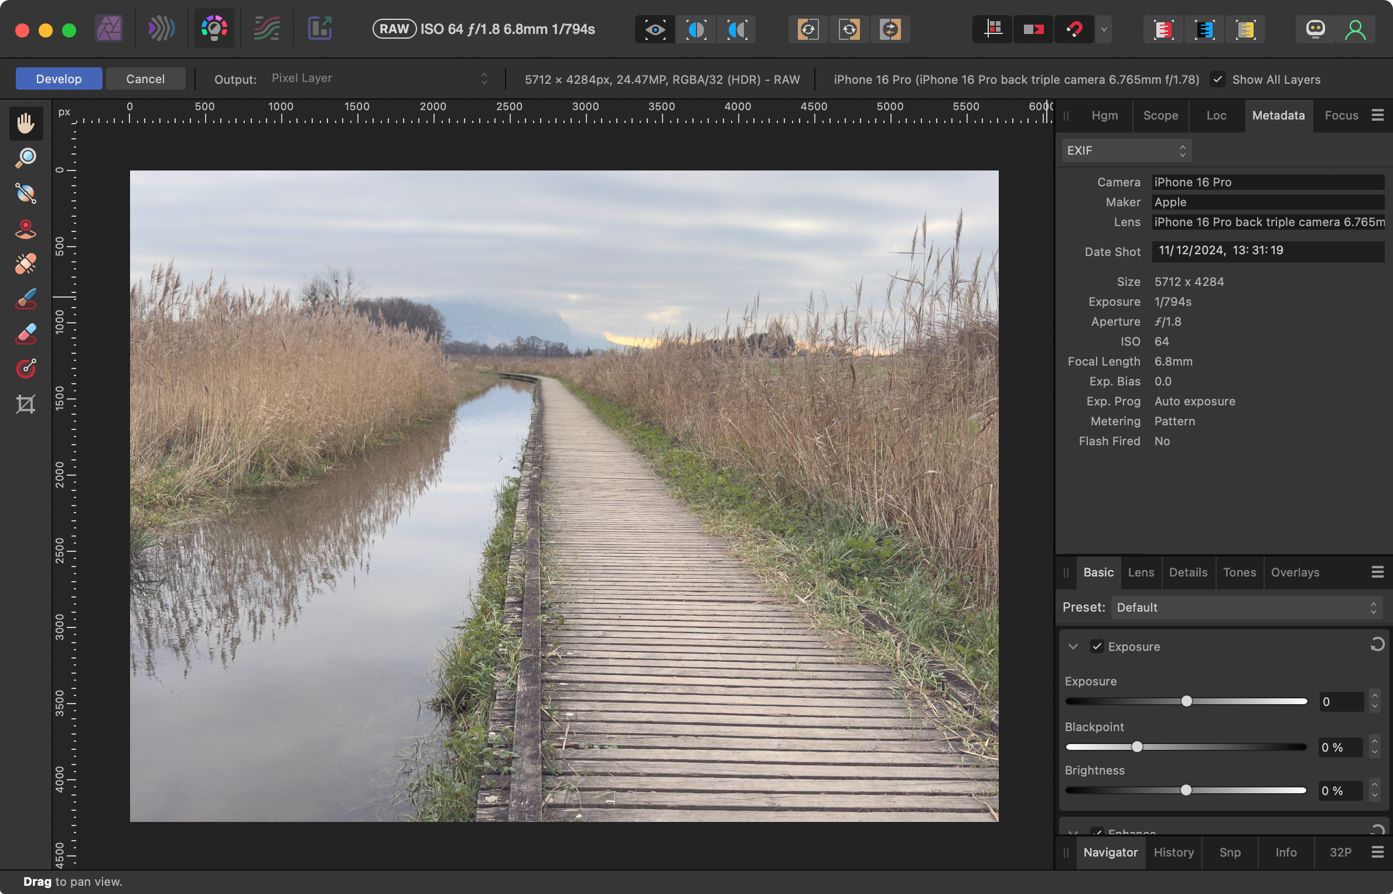Click the Exposure value stepper
Image resolution: width=1393 pixels, height=894 pixels.
click(x=1375, y=701)
